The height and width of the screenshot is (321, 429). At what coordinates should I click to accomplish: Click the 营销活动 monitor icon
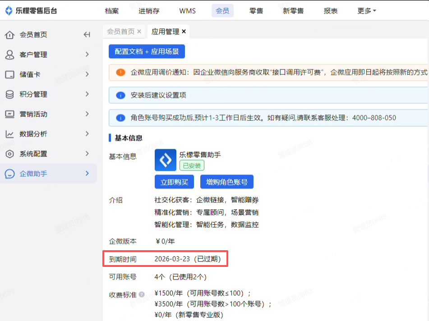(9, 114)
